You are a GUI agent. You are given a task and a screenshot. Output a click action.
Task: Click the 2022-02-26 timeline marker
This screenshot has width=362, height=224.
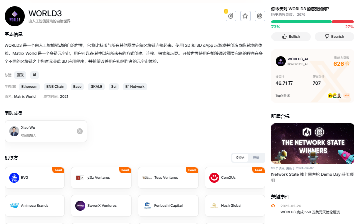(273, 206)
